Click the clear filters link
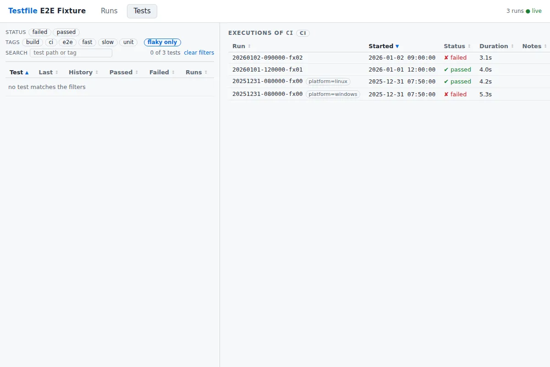Viewport: 550px width, 367px height. pyautogui.click(x=199, y=53)
